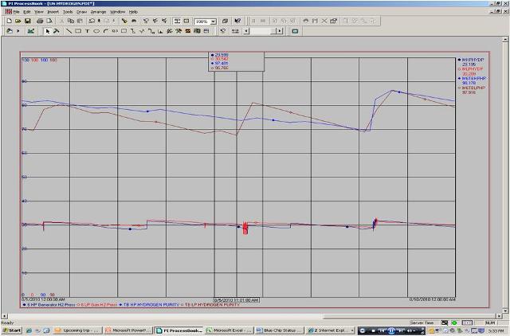Click the vertical scrollbar up arrow
This screenshot has height=336, width=510.
point(505,39)
